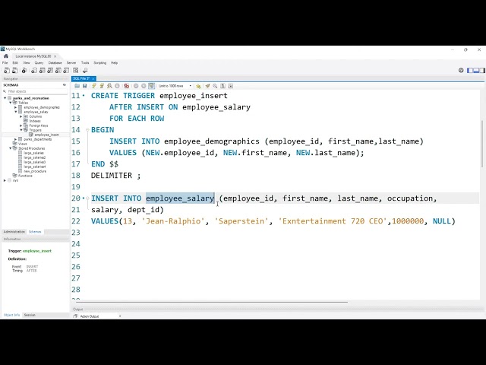
Task: Search table data icon in main toolbar
Action: tap(76, 71)
